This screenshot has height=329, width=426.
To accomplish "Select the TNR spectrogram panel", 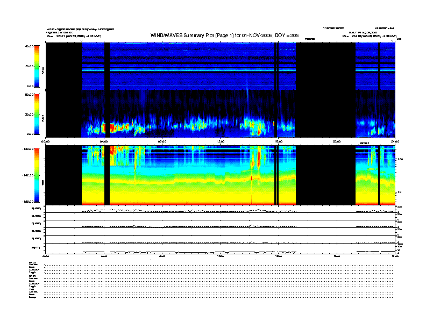I will coord(221,175).
